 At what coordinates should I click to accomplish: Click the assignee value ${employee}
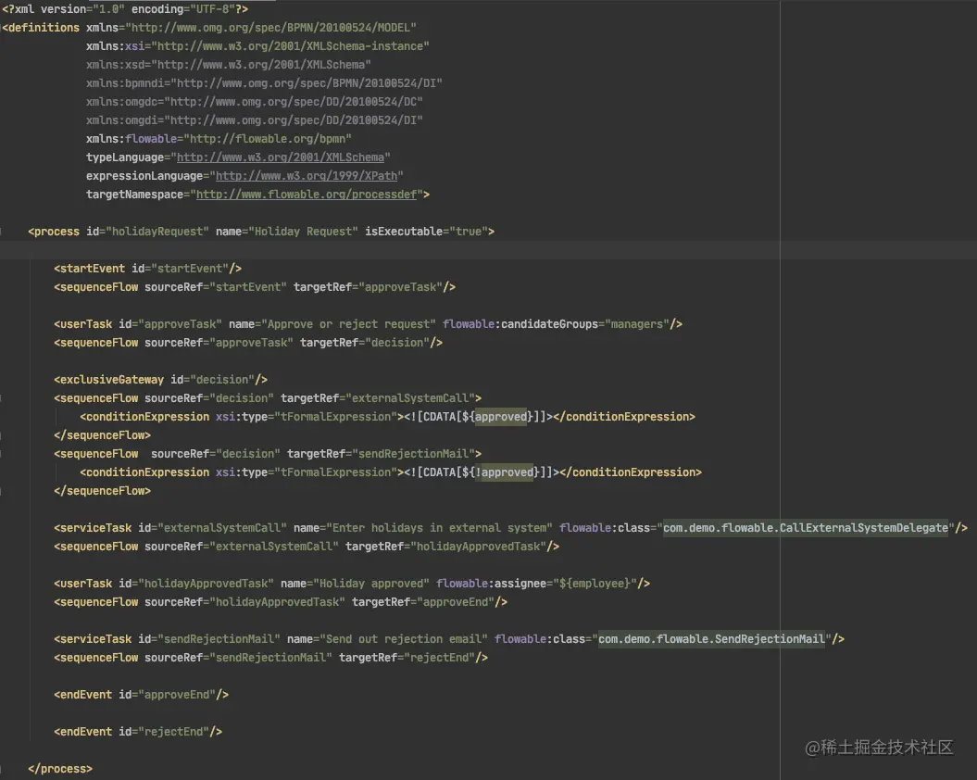(595, 584)
